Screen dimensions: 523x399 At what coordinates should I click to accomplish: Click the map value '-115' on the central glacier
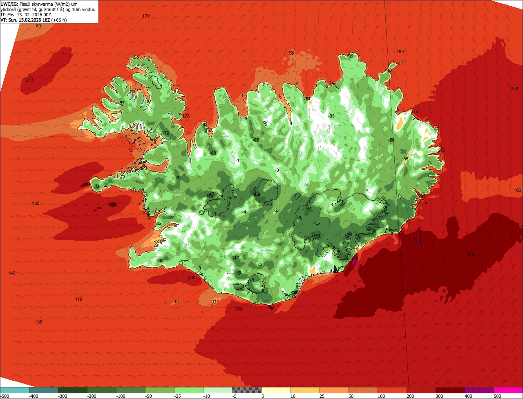tap(307, 209)
